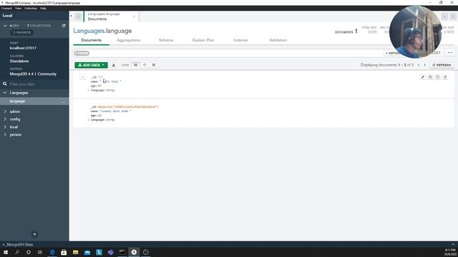Expand the admin database
This screenshot has width=458, height=257.
5,111
